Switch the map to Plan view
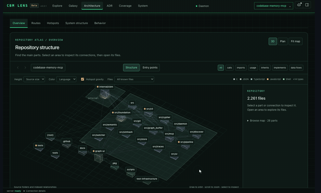 click(283, 41)
